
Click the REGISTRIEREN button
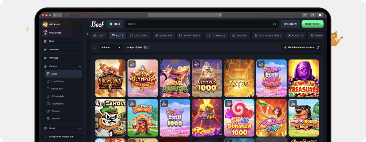(312, 24)
